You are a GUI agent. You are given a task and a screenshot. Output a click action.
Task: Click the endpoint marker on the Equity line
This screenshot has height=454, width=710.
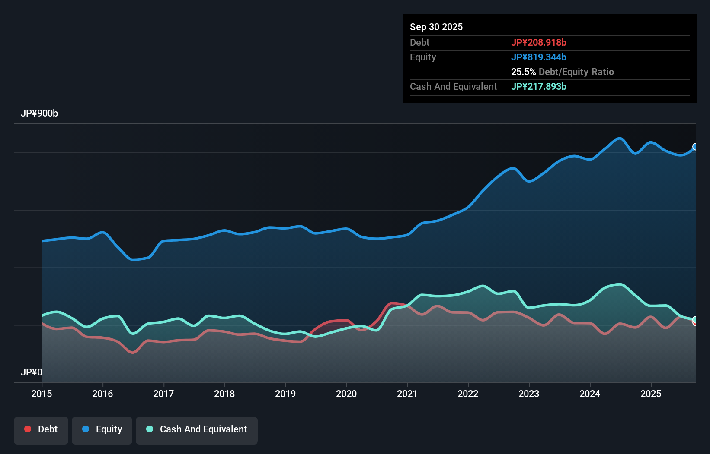[x=695, y=147]
